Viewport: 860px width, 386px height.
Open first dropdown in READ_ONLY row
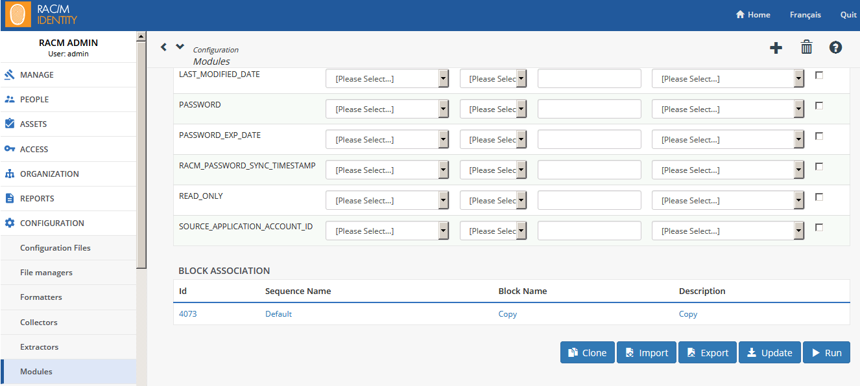point(387,201)
